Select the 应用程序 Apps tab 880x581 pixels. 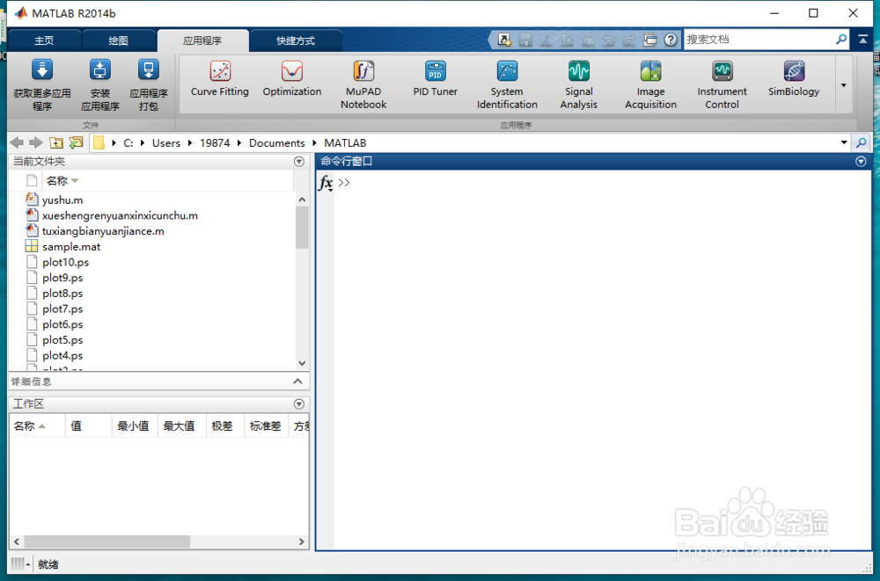(202, 41)
